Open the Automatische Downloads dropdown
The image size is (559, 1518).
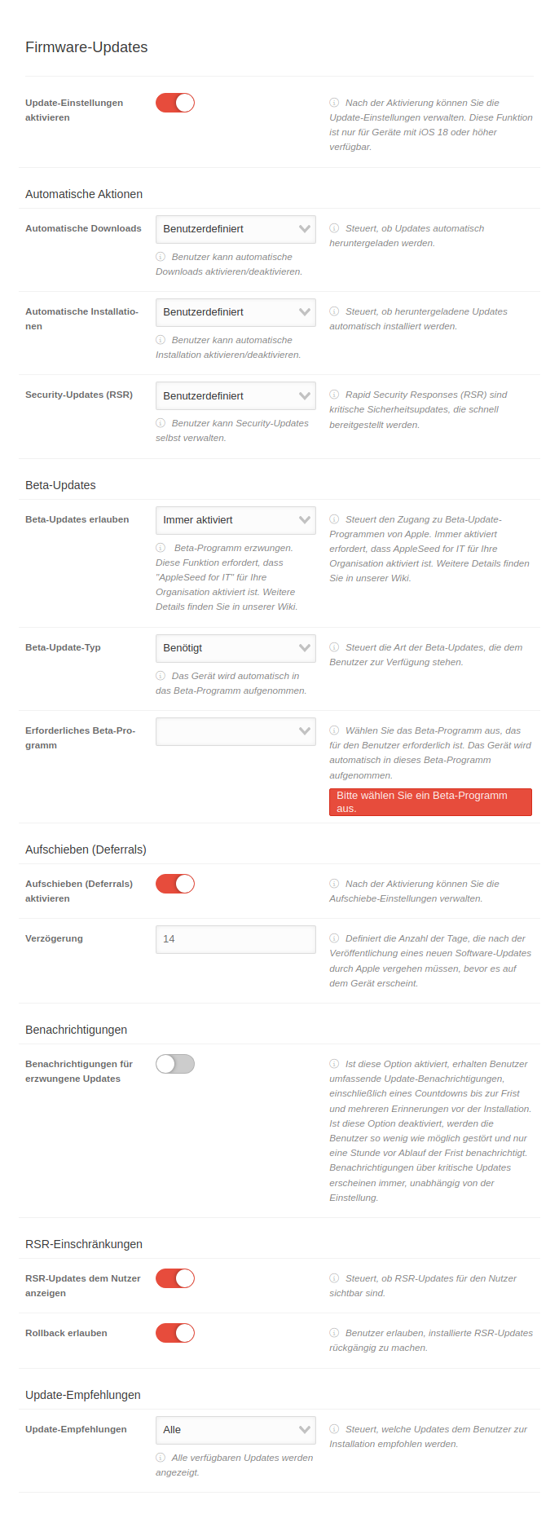235,229
